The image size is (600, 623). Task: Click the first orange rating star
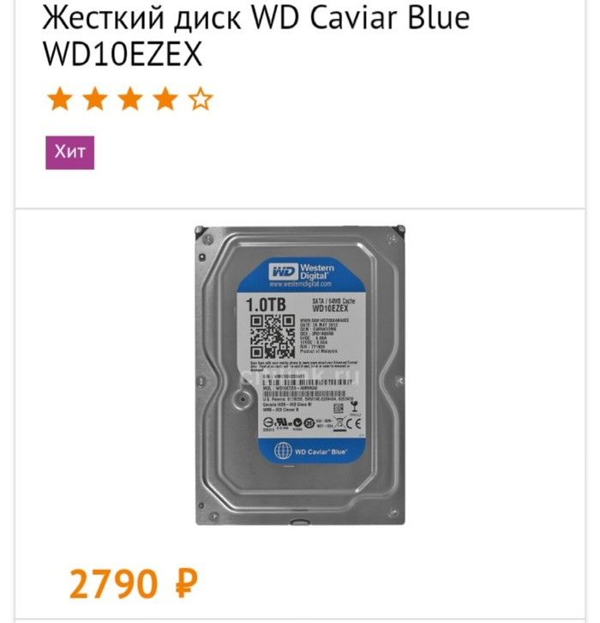coord(60,99)
